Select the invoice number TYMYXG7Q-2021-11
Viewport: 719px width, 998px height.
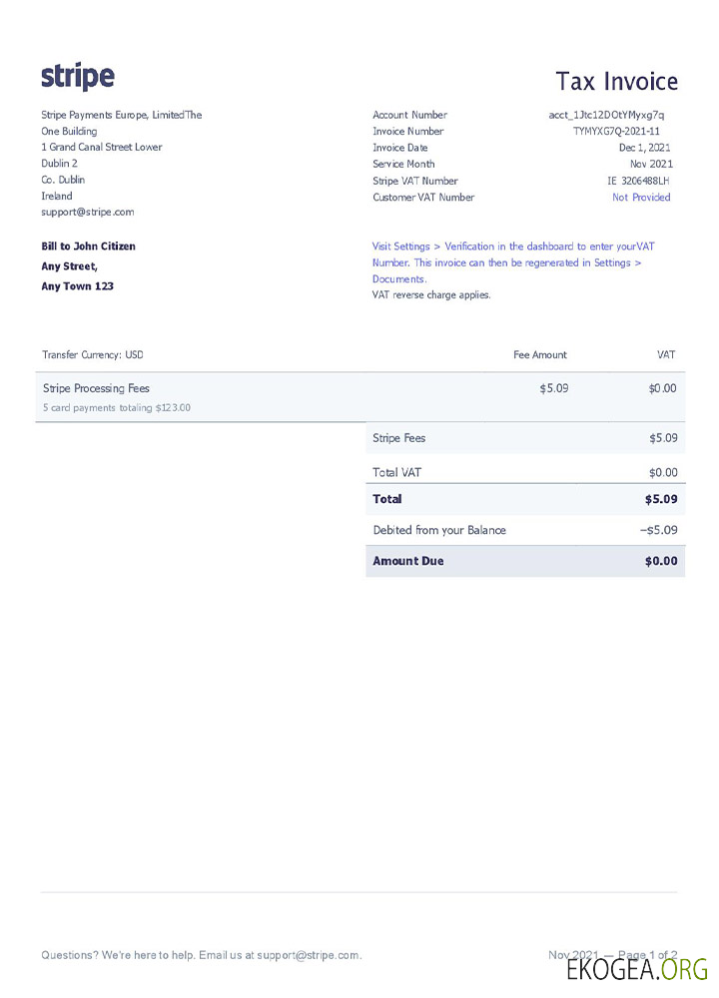(x=616, y=132)
